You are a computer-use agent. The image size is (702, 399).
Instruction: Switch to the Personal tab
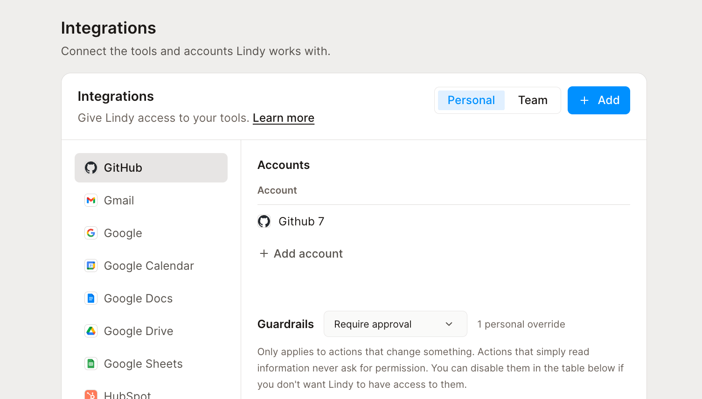[x=471, y=100]
